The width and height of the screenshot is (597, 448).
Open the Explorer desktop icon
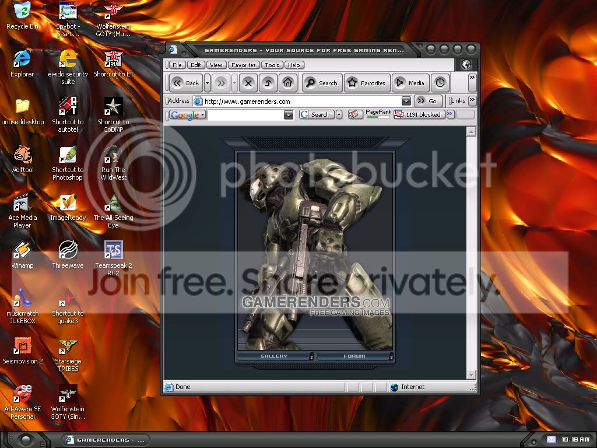tap(22, 64)
